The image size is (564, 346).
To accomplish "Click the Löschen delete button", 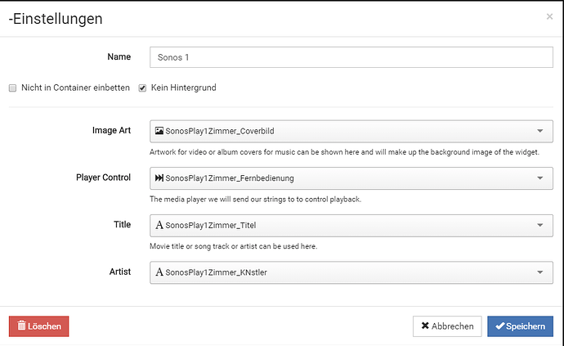I will (39, 326).
